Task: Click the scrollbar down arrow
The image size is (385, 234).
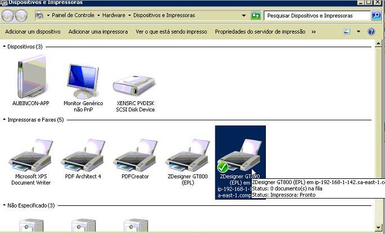Action: point(378,227)
